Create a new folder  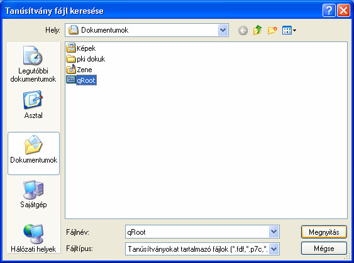[272, 30]
